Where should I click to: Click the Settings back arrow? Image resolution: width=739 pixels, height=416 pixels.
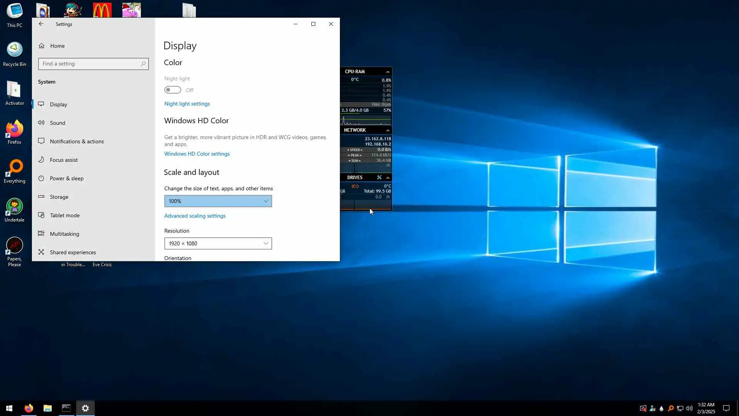point(41,24)
